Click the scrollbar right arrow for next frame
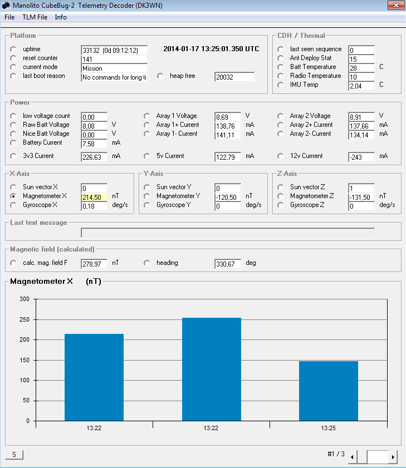 pyautogui.click(x=393, y=457)
